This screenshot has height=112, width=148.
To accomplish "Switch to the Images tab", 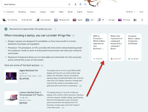I will (x=43, y=12).
